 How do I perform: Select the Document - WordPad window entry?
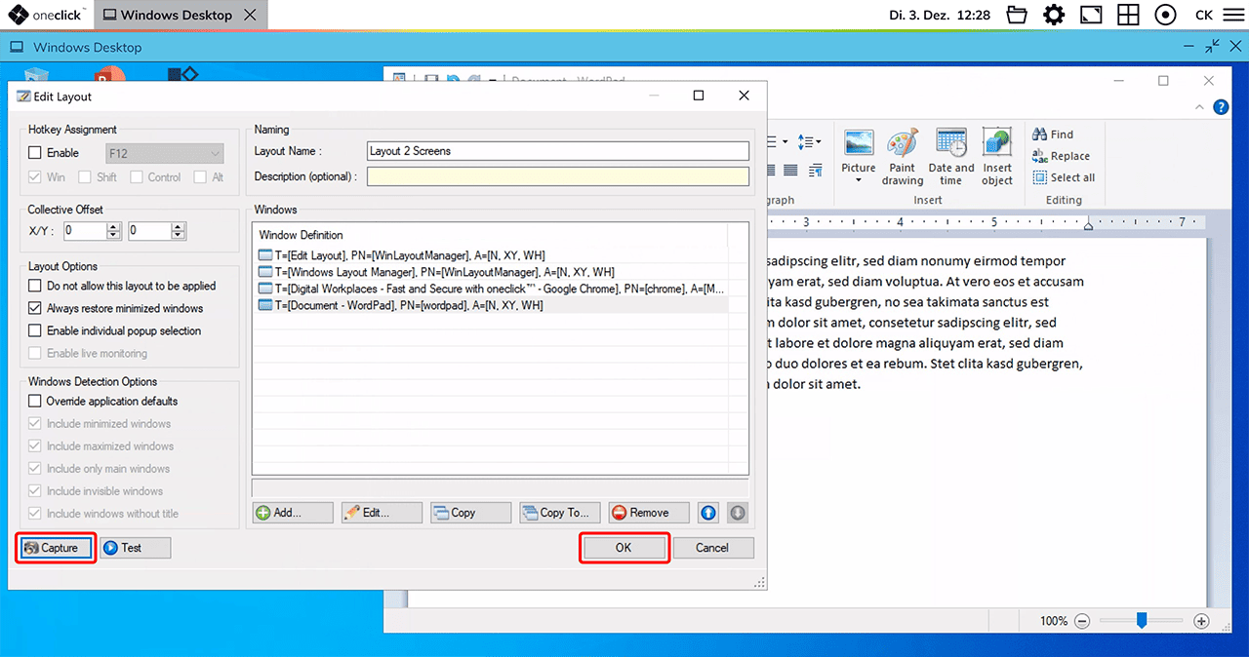(410, 305)
